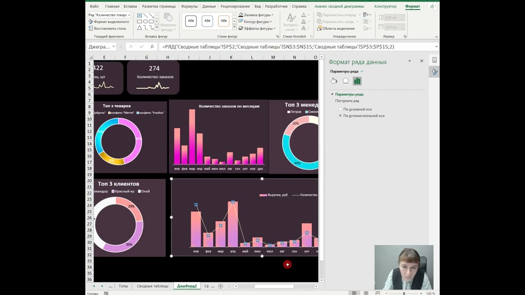Viewport: 525px width, 295px height.
Task: Click the macro record status bar icon
Action: tap(106, 293)
